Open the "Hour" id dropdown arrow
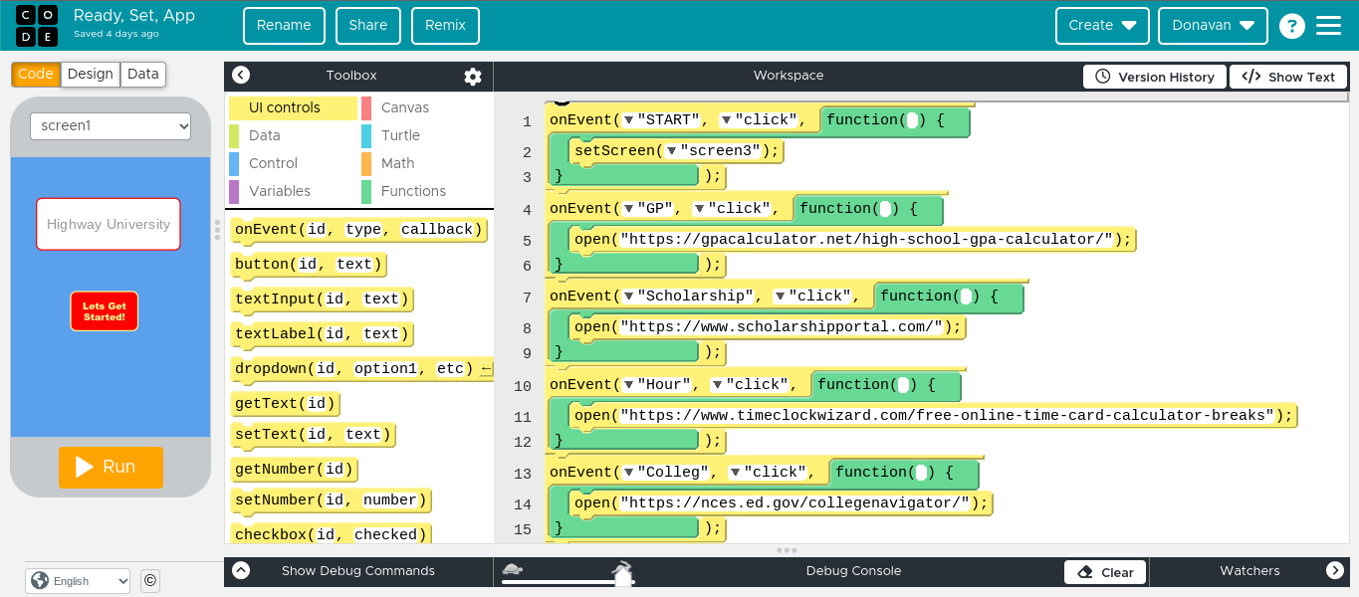1359x597 pixels. (628, 385)
